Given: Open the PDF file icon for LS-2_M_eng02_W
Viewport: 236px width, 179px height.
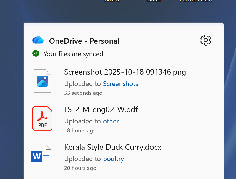Looking at the screenshot, I should 42,118.
